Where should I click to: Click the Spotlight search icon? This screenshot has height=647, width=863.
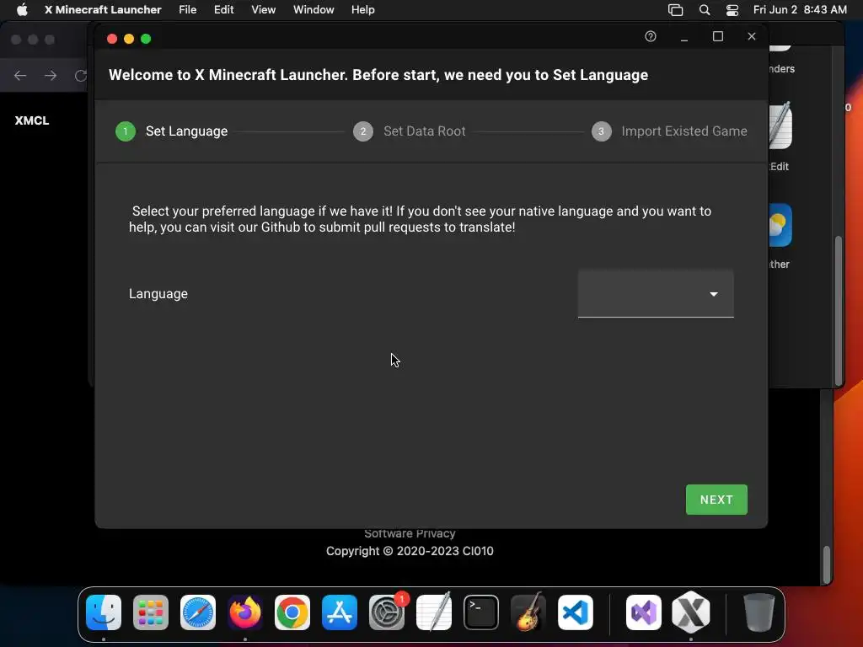[704, 10]
